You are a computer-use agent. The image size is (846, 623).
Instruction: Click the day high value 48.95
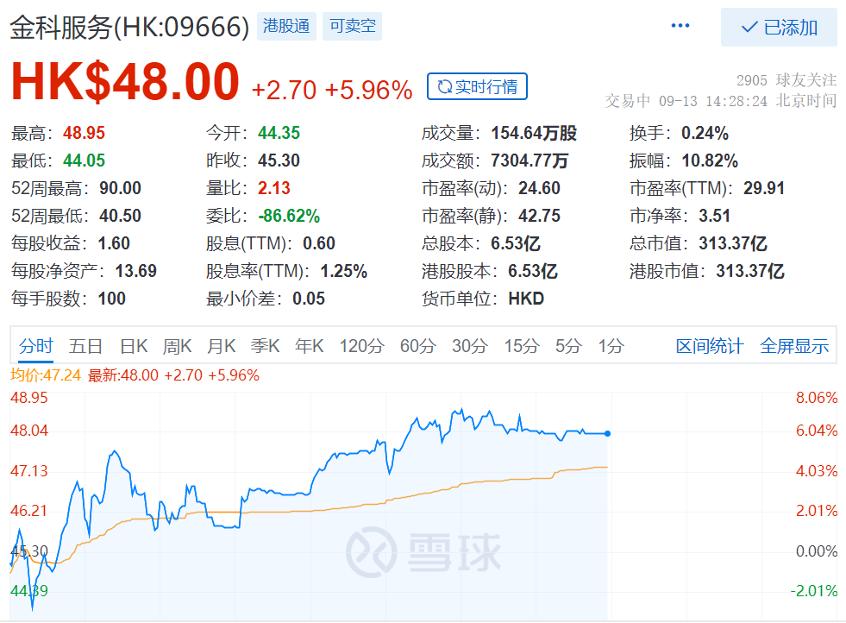pyautogui.click(x=84, y=133)
